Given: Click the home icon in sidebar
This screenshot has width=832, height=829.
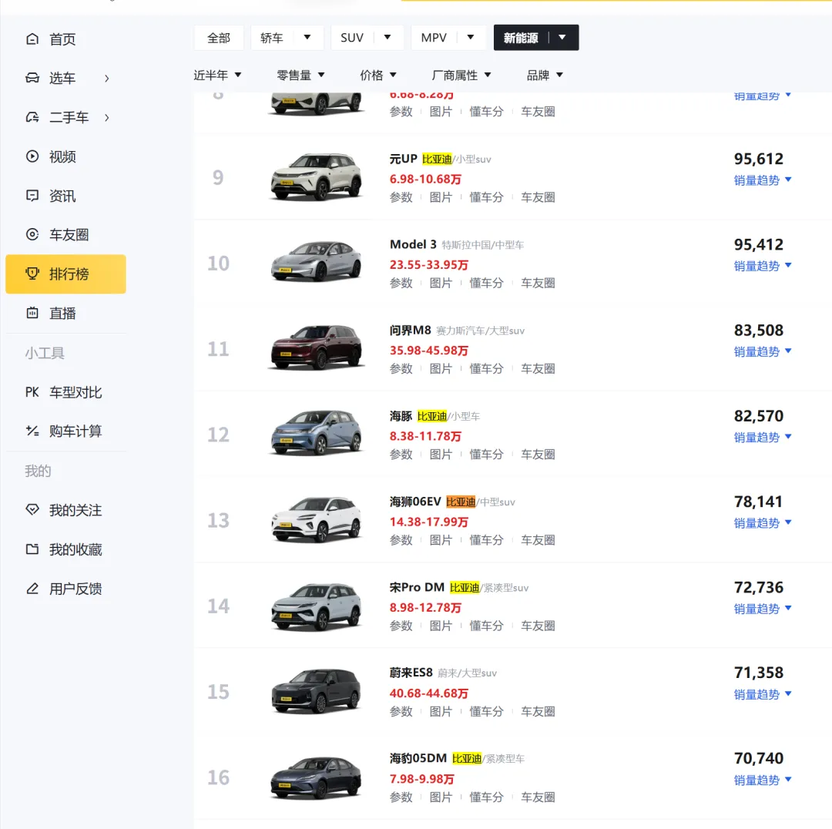Looking at the screenshot, I should (32, 39).
